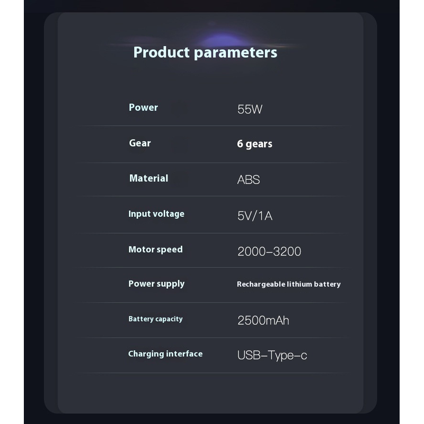This screenshot has width=424, height=424.
Task: Select the 6 gears value
Action: point(254,144)
